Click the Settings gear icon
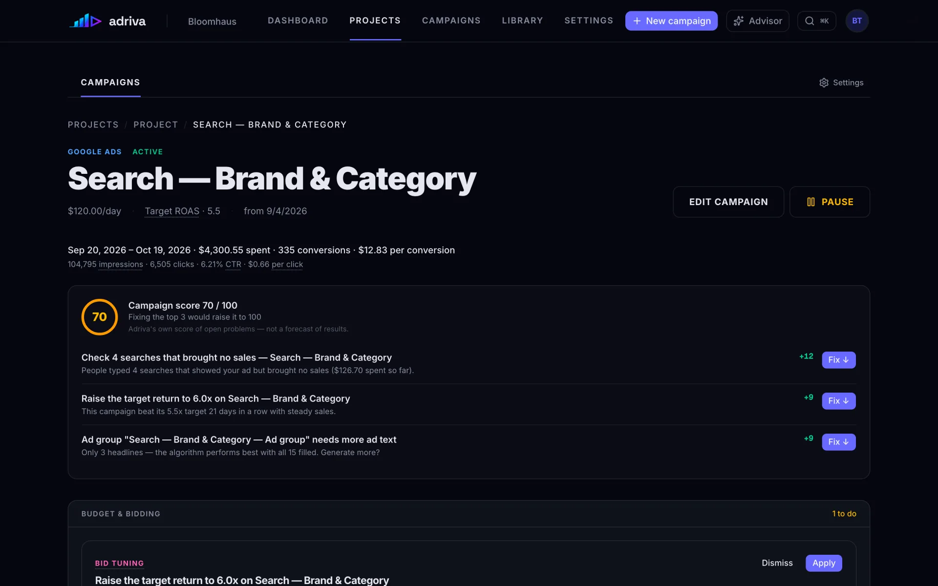 click(x=824, y=83)
